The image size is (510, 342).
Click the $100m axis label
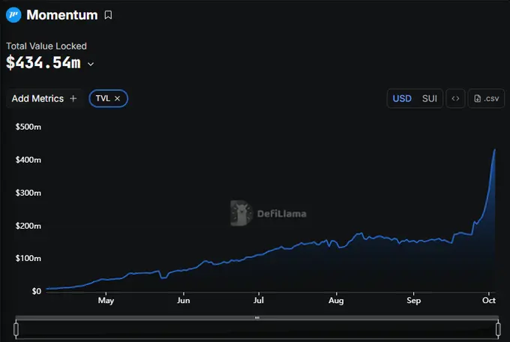[28, 258]
